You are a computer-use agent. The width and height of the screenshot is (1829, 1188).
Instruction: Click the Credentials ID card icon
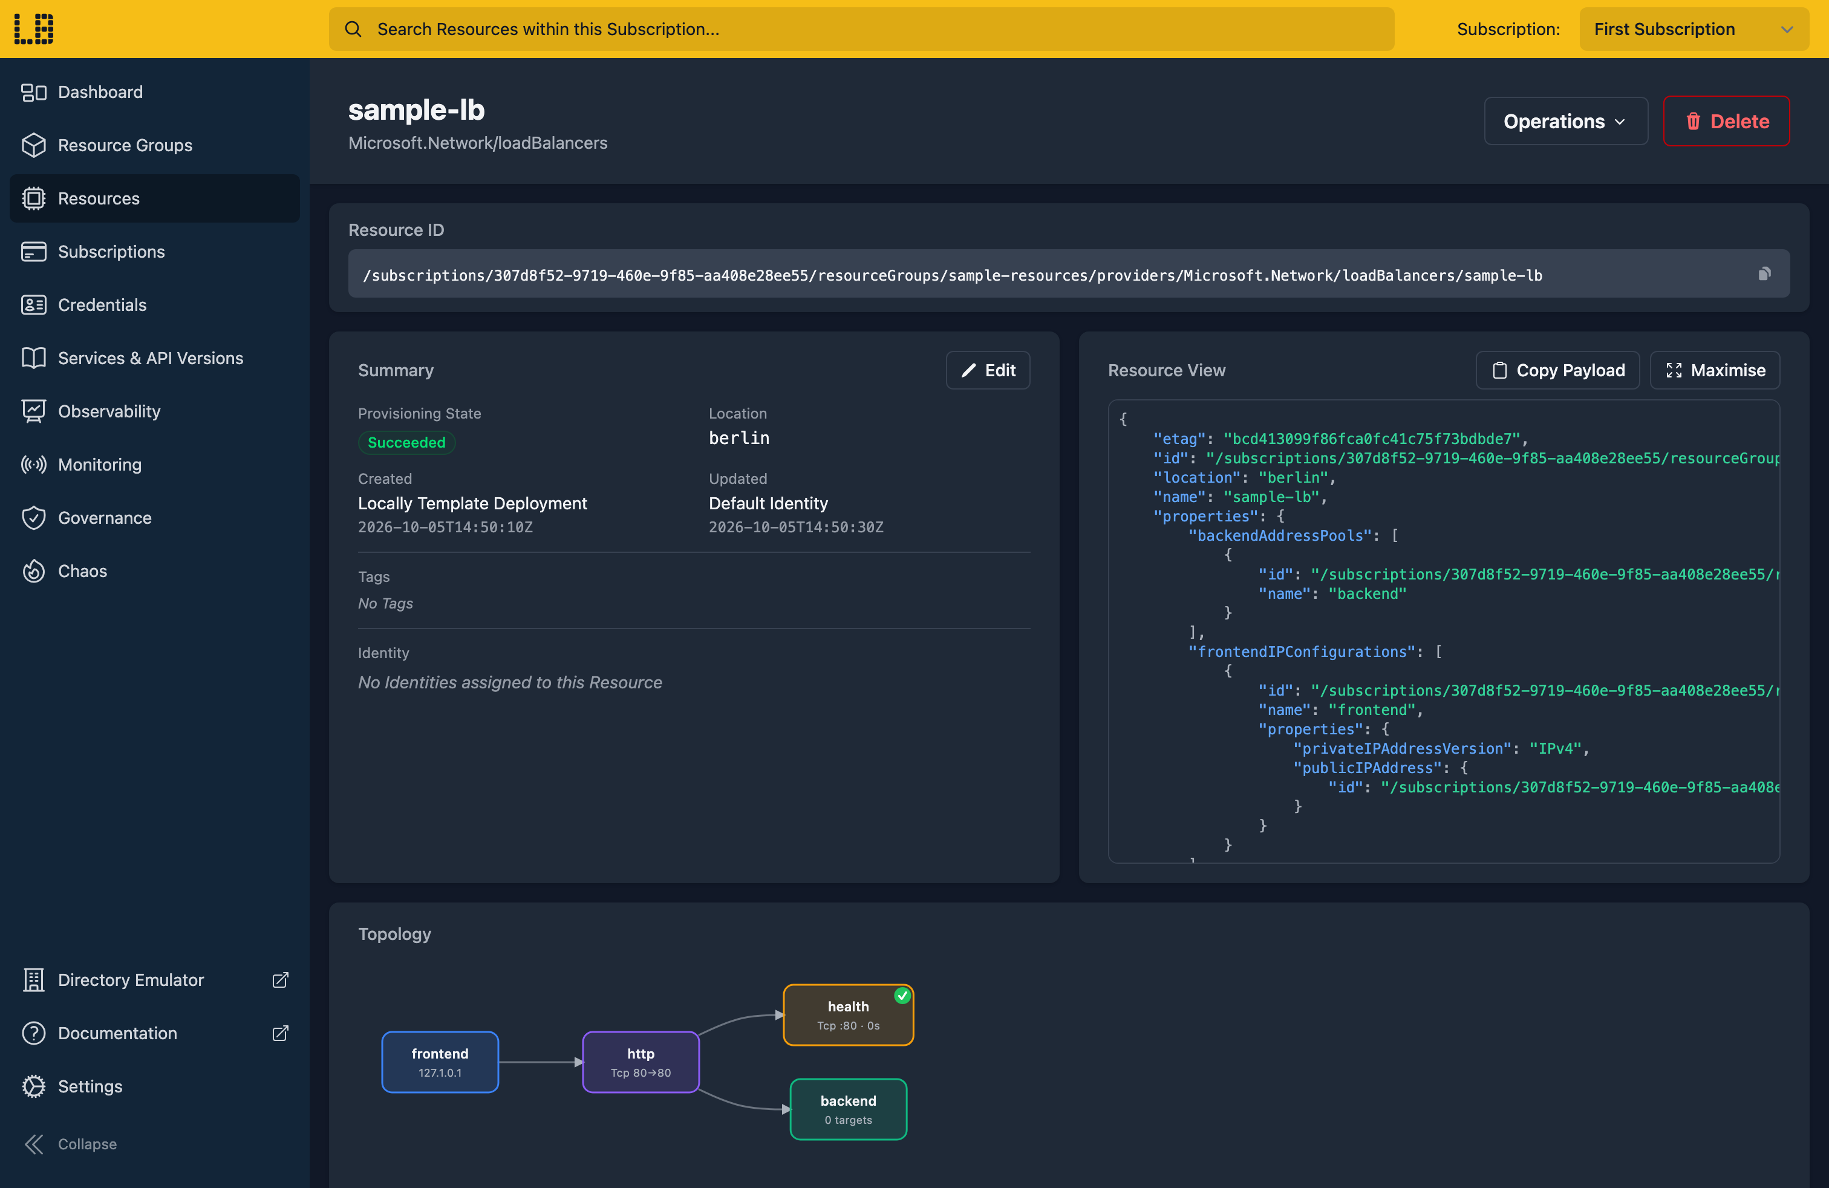34,305
